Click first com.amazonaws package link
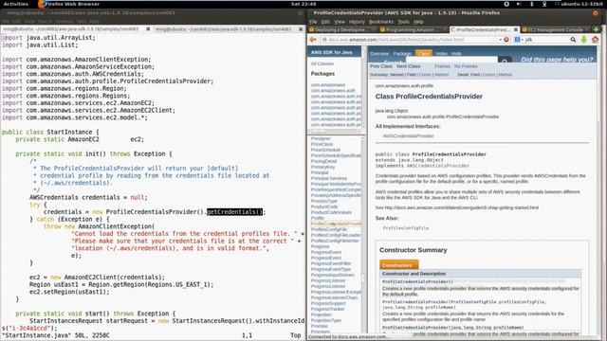The width and height of the screenshot is (607, 341). [x=328, y=85]
